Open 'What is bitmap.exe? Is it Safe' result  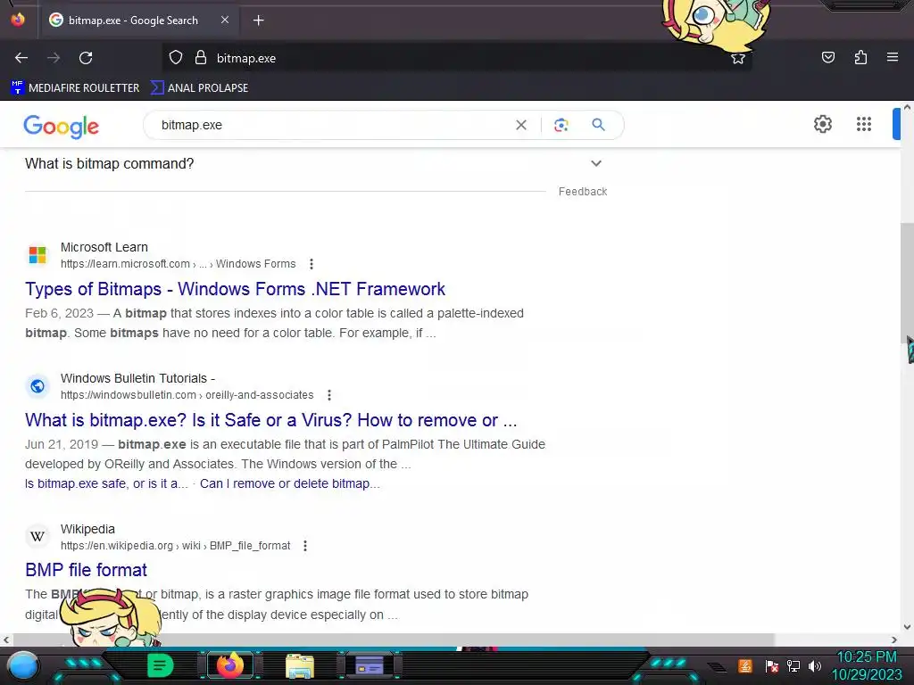[271, 420]
